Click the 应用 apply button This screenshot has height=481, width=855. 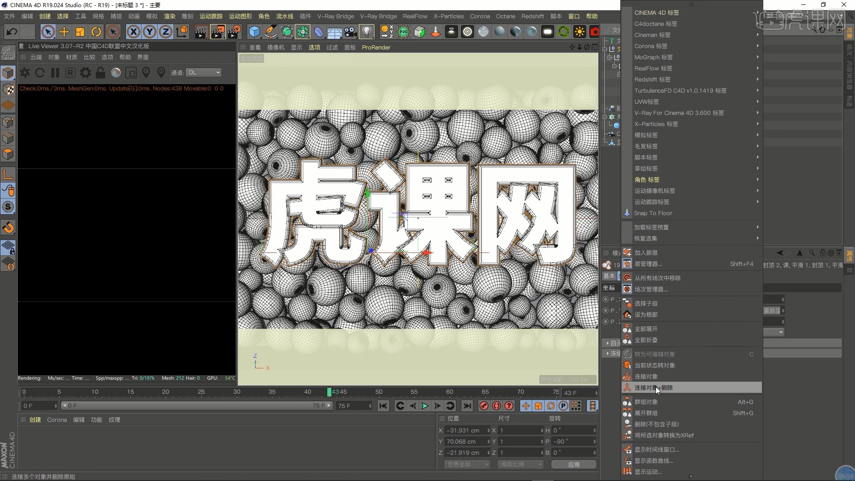click(574, 464)
